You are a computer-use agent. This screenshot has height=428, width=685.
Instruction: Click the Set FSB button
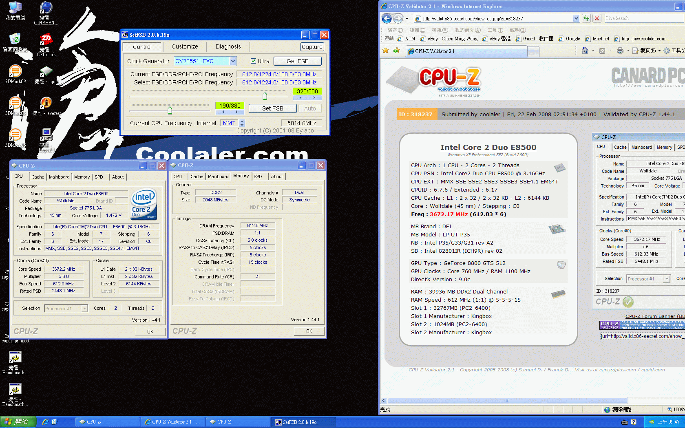pyautogui.click(x=273, y=108)
